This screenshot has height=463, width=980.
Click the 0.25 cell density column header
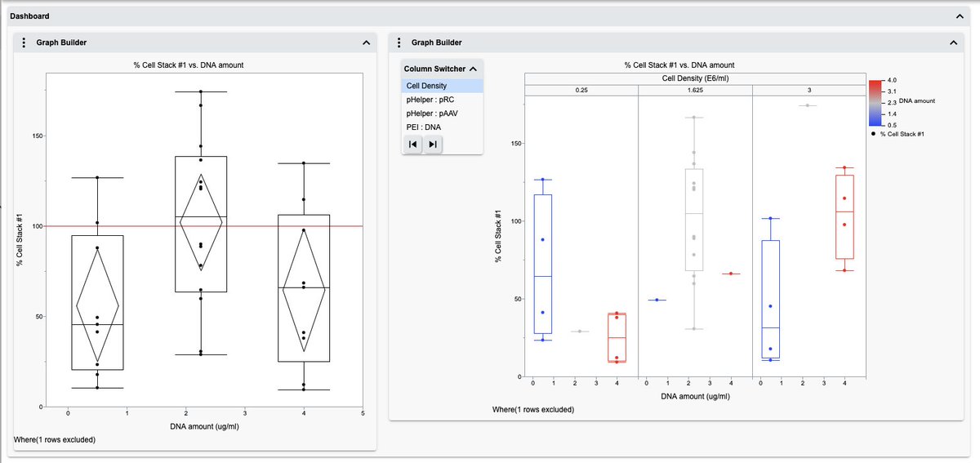(x=581, y=90)
